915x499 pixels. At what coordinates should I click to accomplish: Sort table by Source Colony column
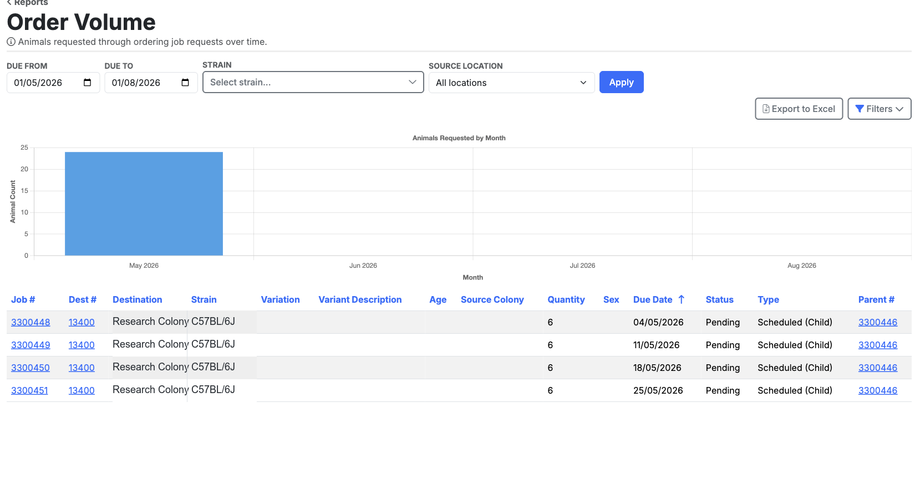[492, 299]
